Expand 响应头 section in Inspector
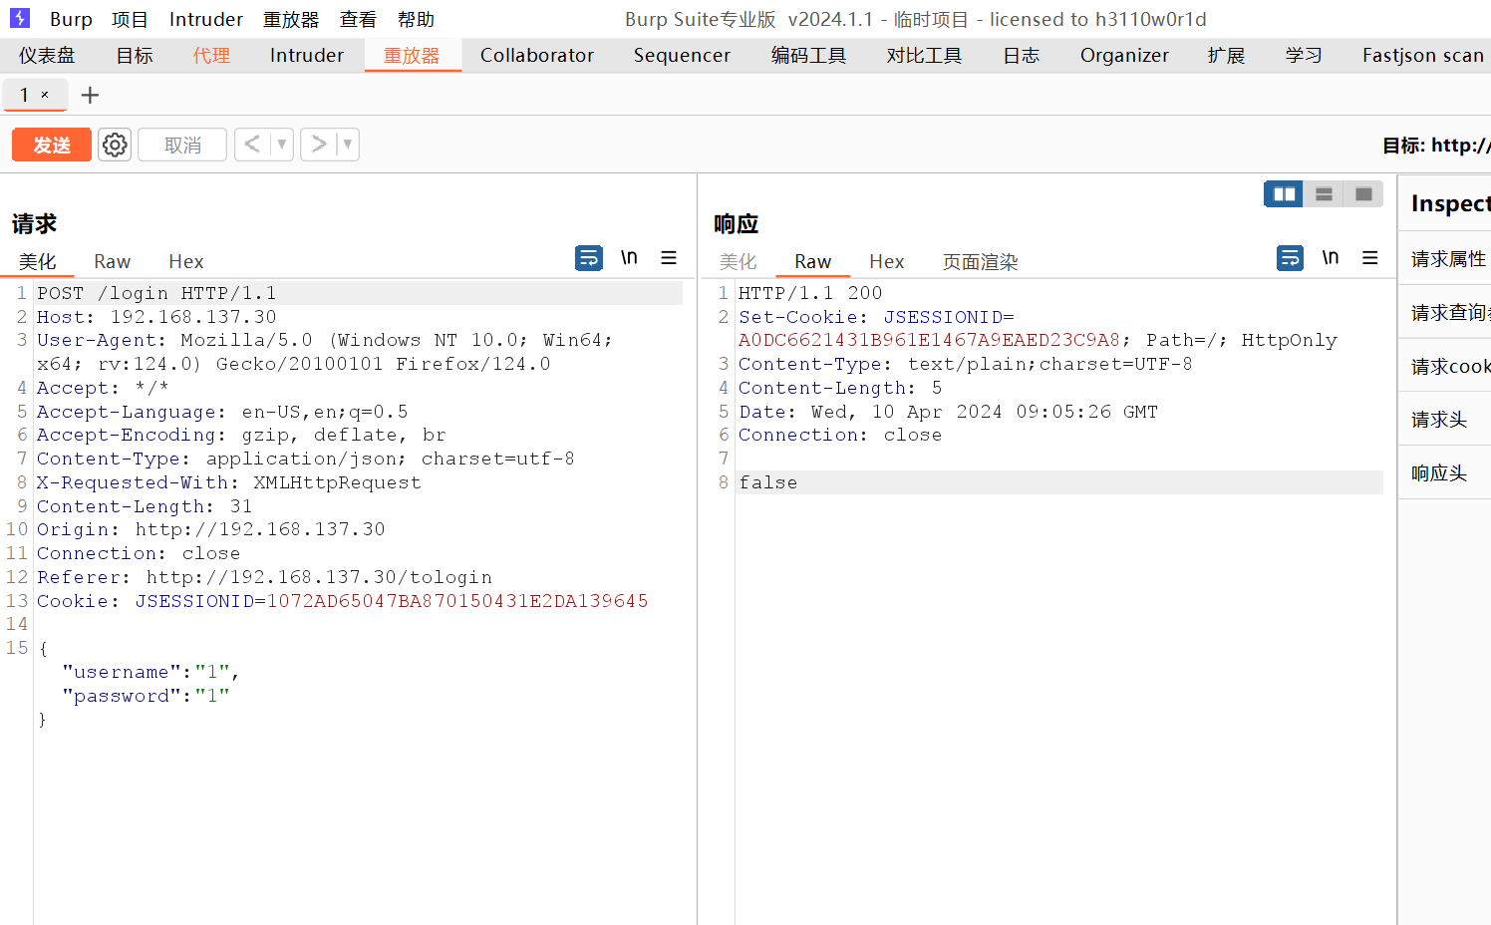 tap(1446, 473)
